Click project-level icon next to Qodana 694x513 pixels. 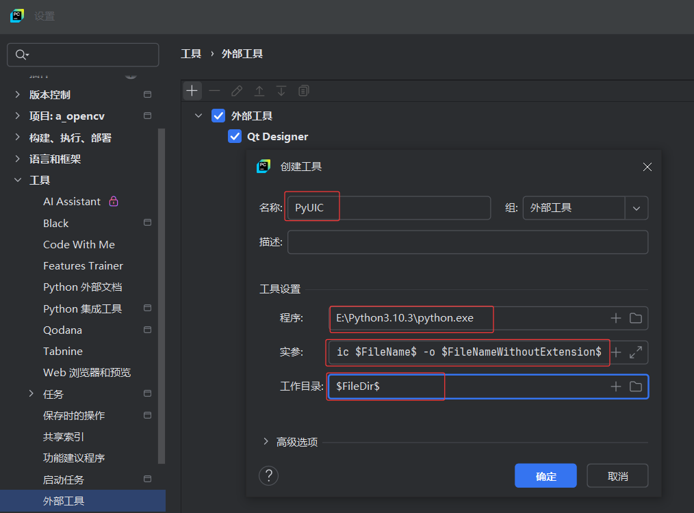click(148, 330)
